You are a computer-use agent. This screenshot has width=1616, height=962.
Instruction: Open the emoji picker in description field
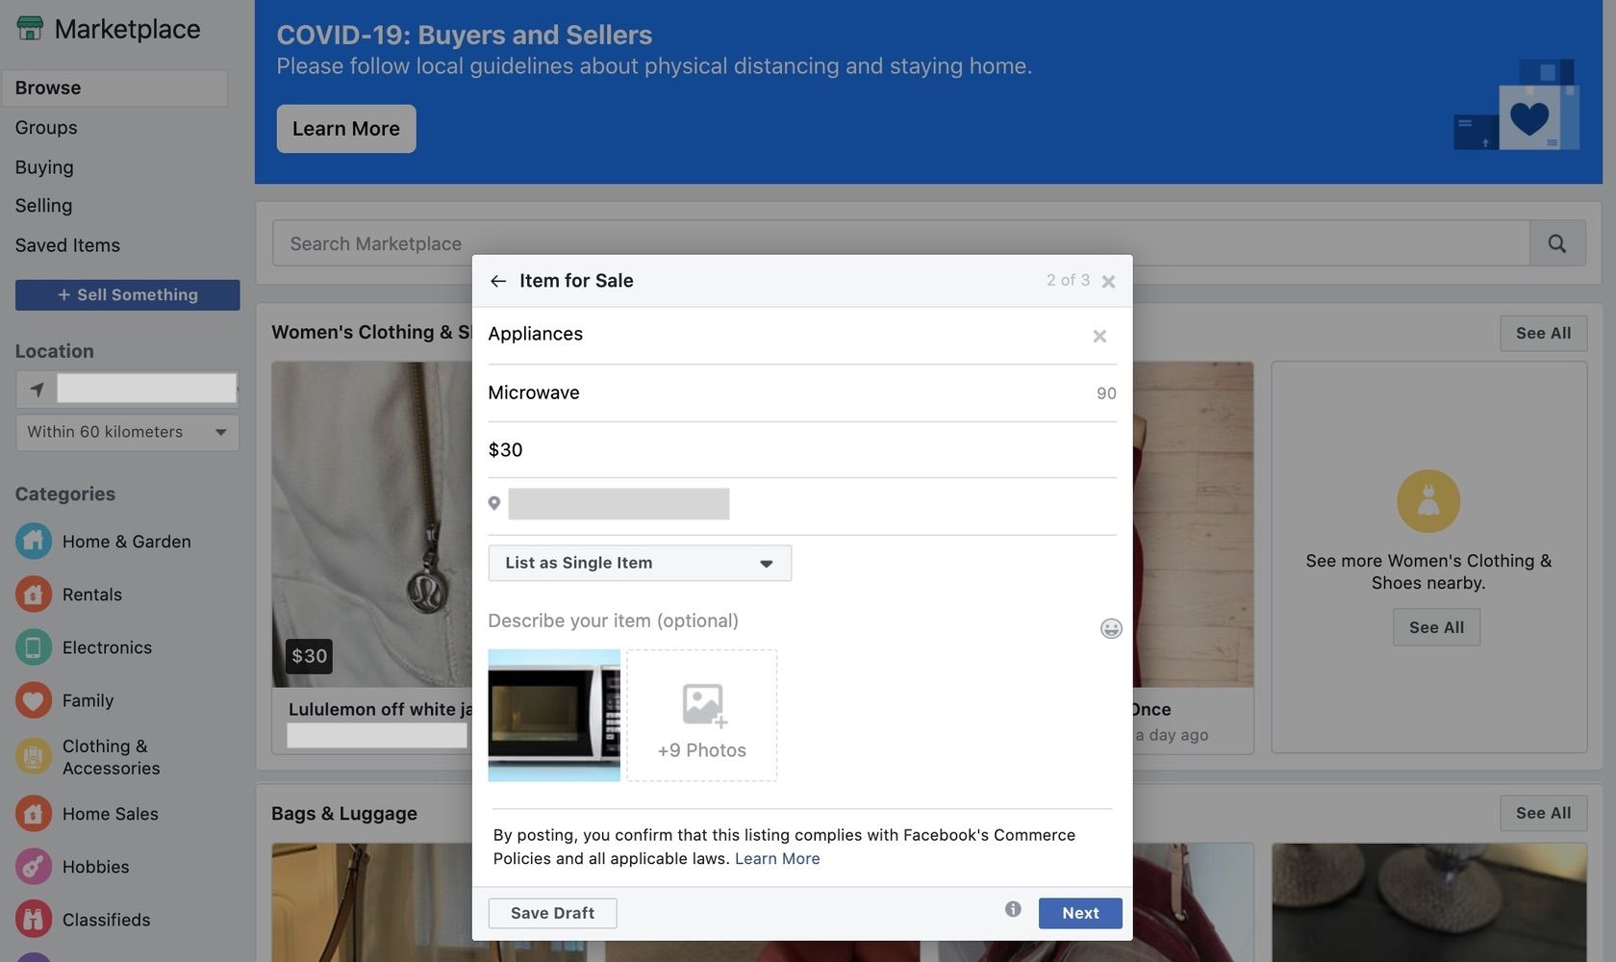coord(1111,628)
